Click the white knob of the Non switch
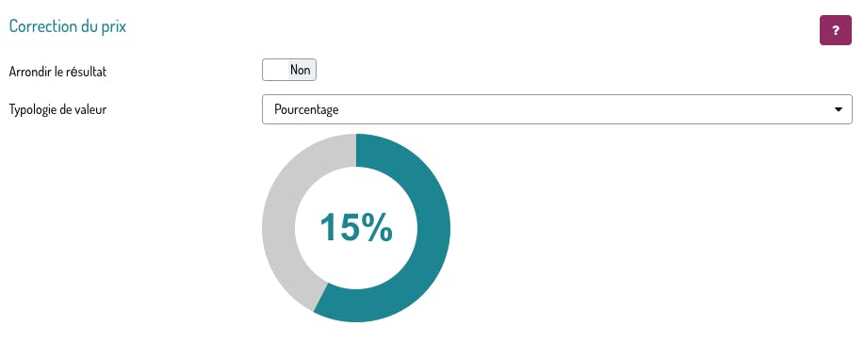The height and width of the screenshot is (359, 864). [275, 70]
